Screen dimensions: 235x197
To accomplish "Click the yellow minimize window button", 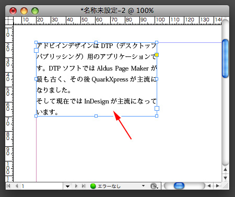I will point(24,11).
